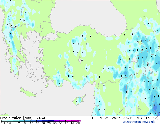The height and width of the screenshot is (124, 160).
Task: Click the 'Tu 28-04-2026' date text
Action: click(x=106, y=118)
